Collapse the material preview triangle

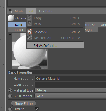10,35
